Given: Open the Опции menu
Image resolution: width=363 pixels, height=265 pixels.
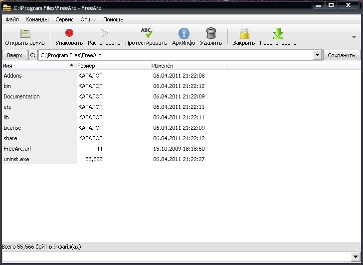Looking at the screenshot, I should click(88, 19).
